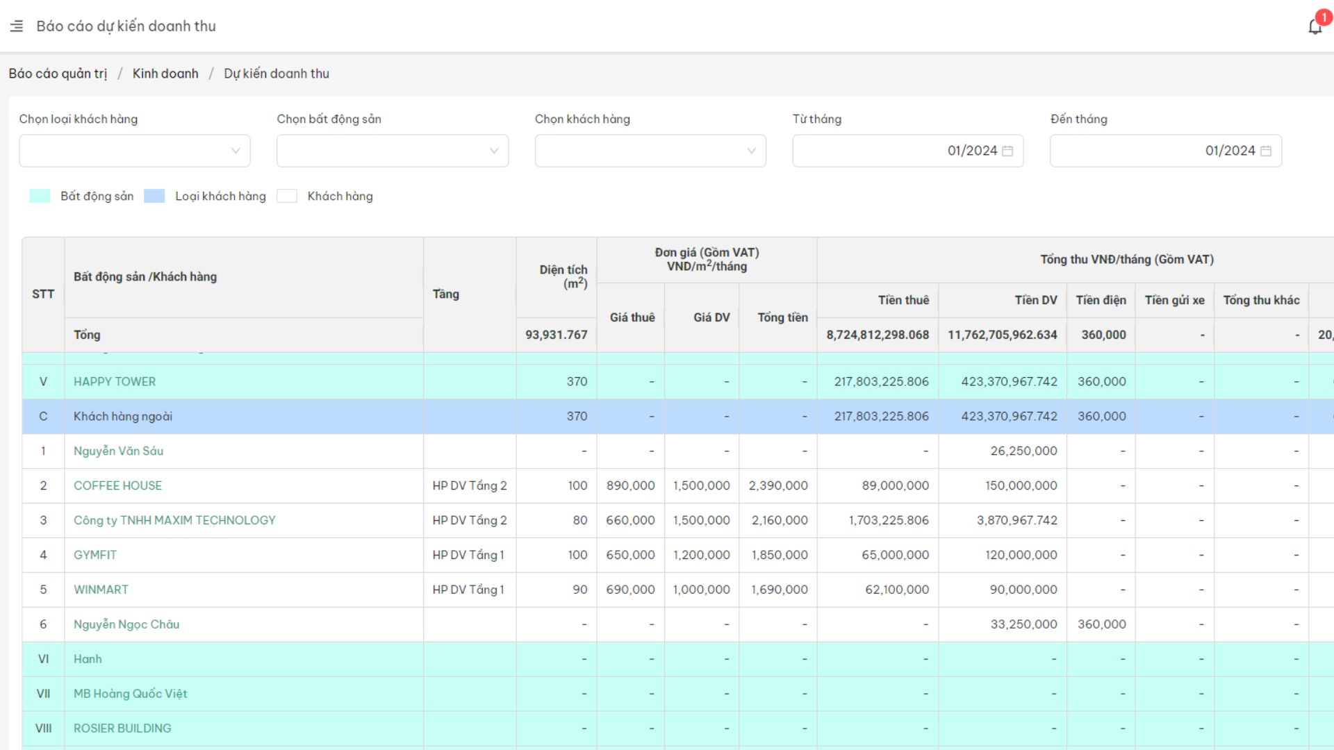This screenshot has width=1334, height=750.
Task: Open the hamburger sidebar menu icon
Action: pyautogui.click(x=17, y=26)
